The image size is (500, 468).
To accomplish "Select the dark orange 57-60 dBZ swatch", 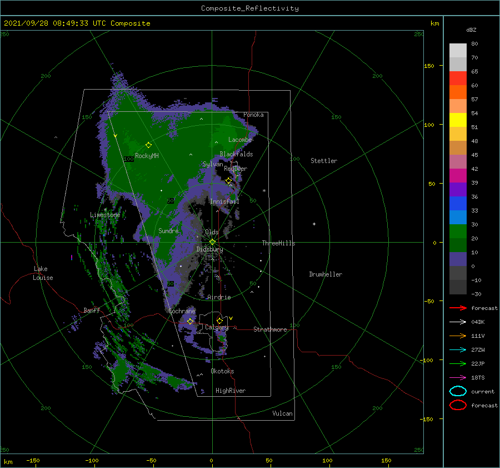I will (458, 92).
